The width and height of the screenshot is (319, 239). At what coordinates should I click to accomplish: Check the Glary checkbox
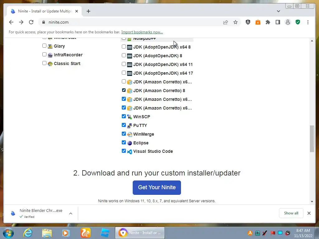pyautogui.click(x=44, y=46)
